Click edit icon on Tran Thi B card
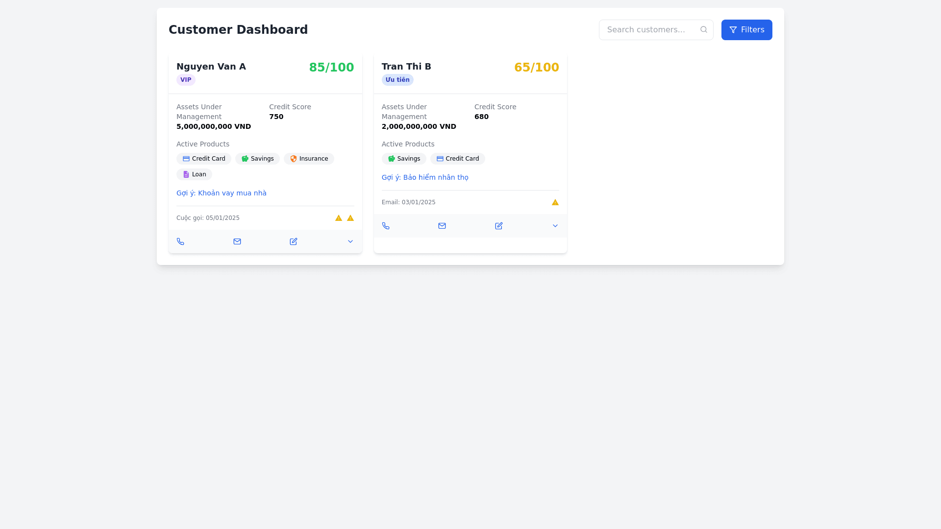The height and width of the screenshot is (529, 941). click(499, 226)
